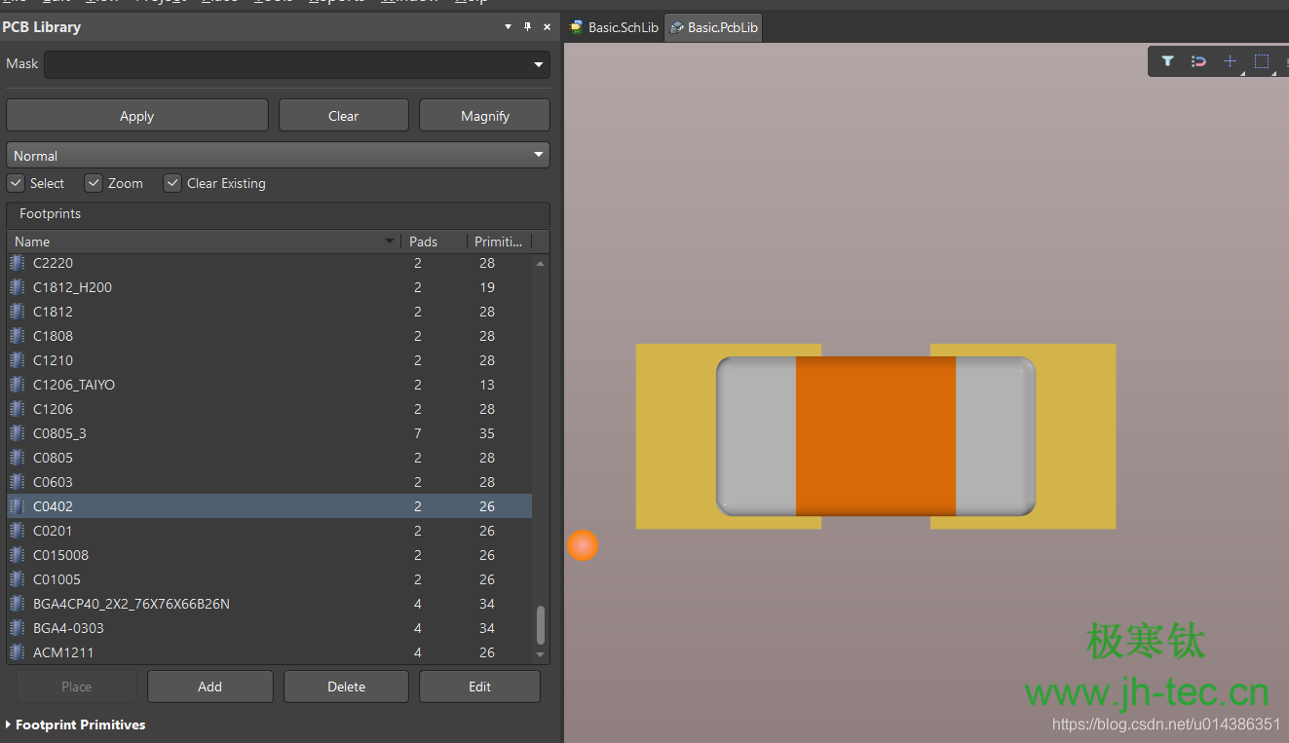This screenshot has height=743, width=1289.
Task: Toggle the Zoom checkbox
Action: (x=94, y=183)
